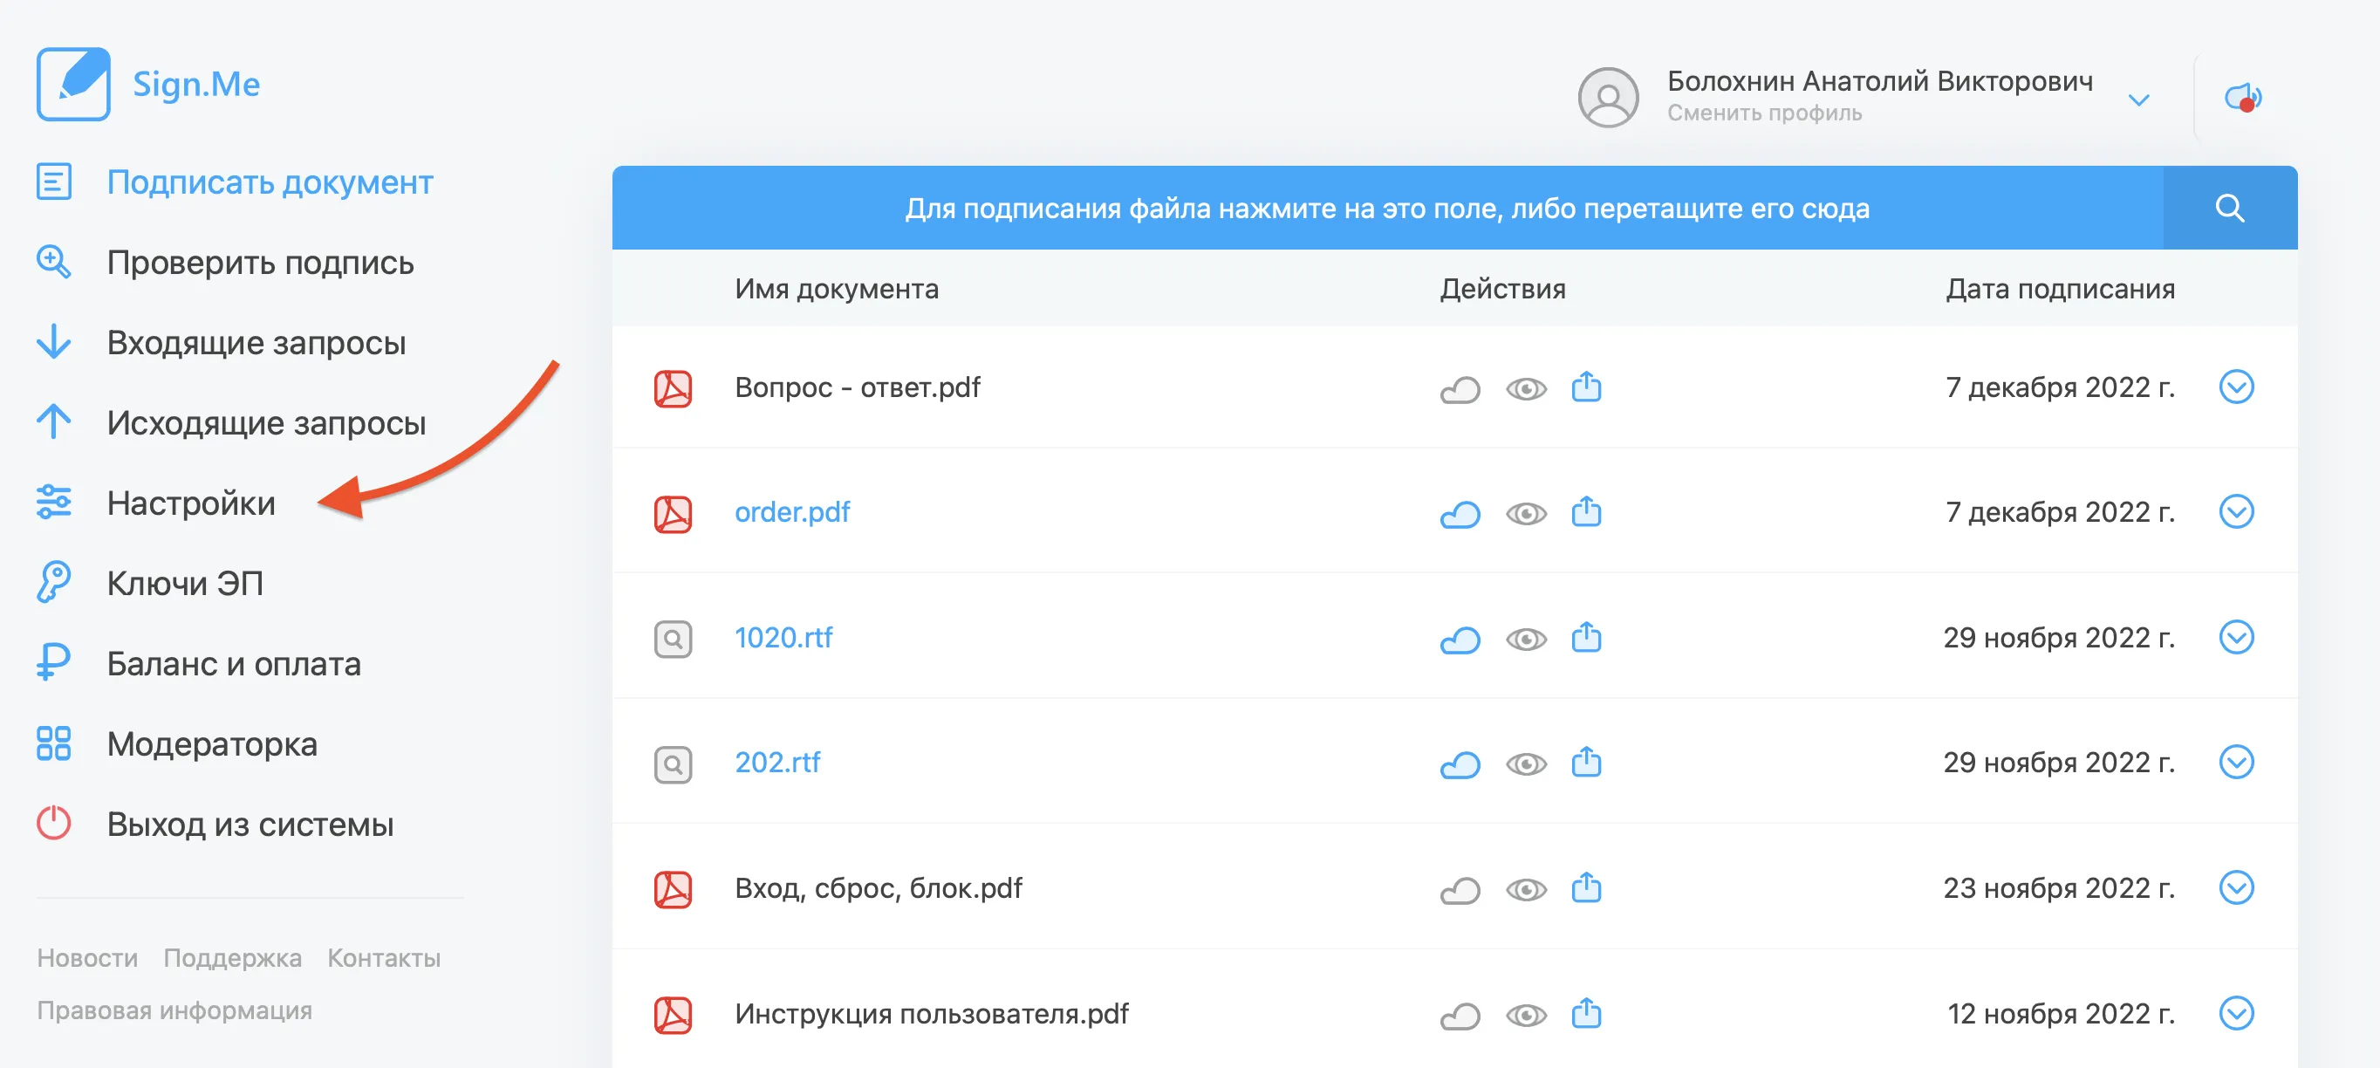2380x1068 pixels.
Task: Open Контакты footer link
Action: coord(383,958)
